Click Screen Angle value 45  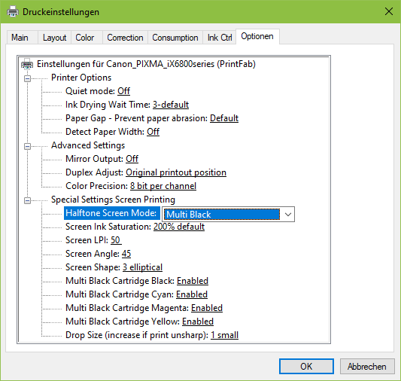(x=126, y=254)
